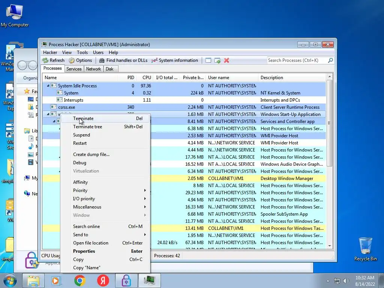Click the Interrupts row icon
Screen dimensions: 384x288
tap(60, 100)
